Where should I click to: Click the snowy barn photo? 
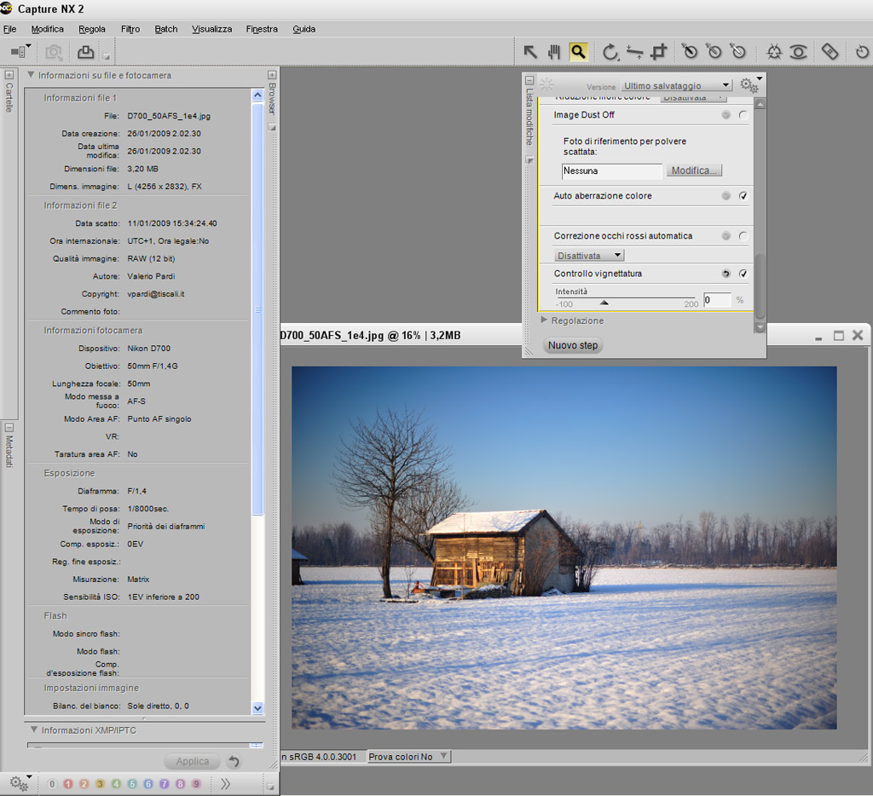(564, 547)
